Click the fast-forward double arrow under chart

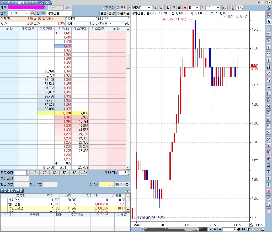tap(220, 229)
